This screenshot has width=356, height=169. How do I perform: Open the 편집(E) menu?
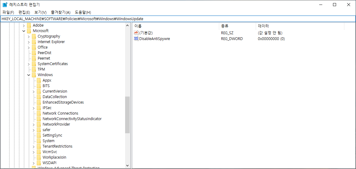[24, 12]
